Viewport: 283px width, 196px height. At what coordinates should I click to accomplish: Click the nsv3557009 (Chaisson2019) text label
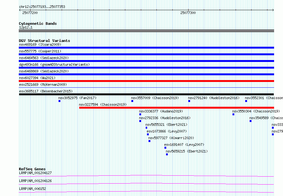[x=155, y=98]
